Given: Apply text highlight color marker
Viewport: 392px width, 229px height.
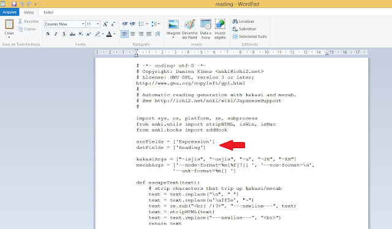Looking at the screenshot, I should click(x=97, y=34).
